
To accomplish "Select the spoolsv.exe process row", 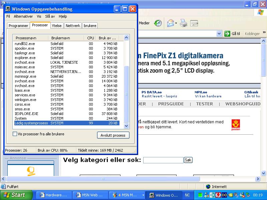I will point(67,48).
